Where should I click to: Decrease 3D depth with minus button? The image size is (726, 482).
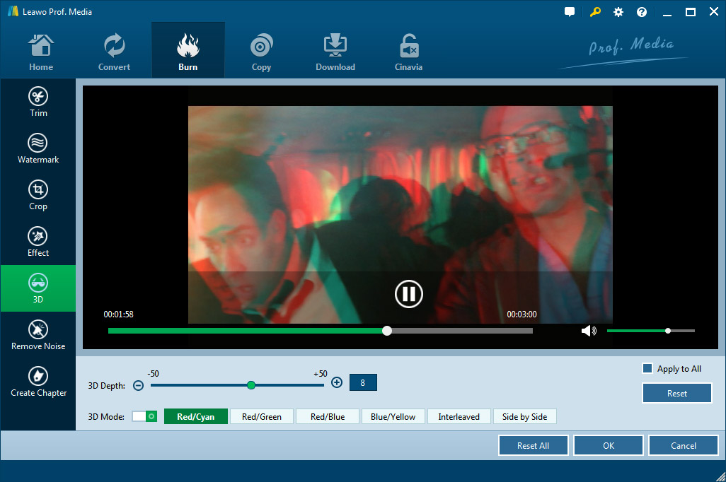tap(139, 385)
